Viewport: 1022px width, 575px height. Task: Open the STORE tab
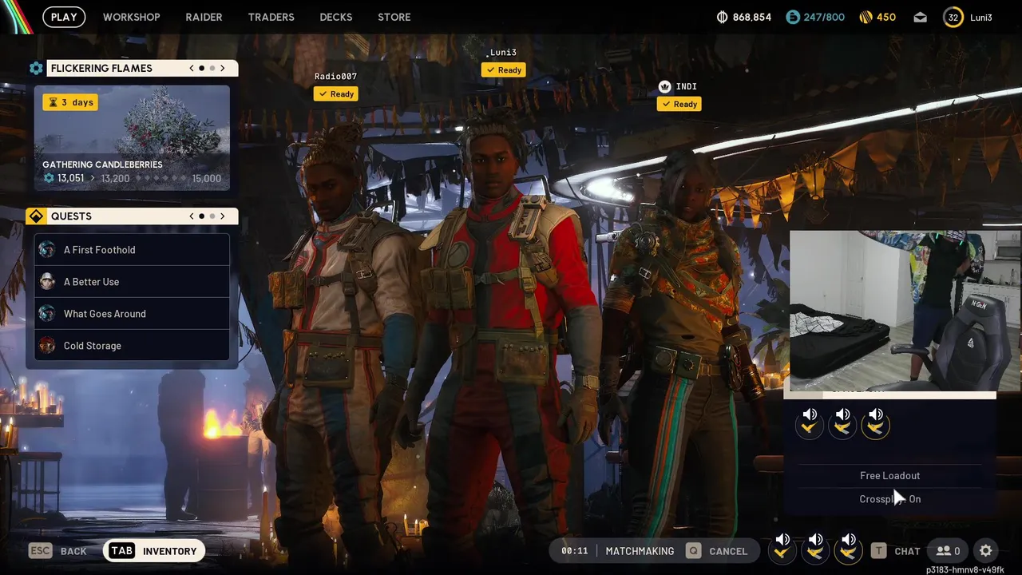click(394, 17)
